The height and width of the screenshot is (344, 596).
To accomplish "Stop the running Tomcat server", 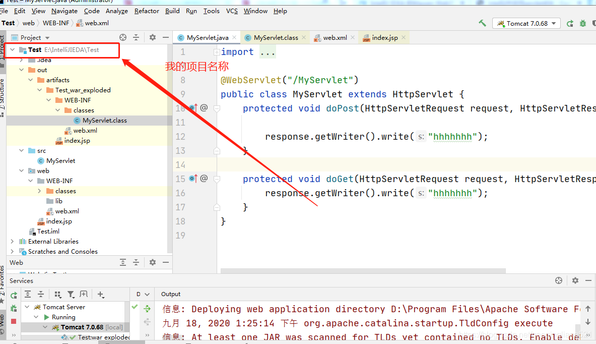I will (x=14, y=321).
